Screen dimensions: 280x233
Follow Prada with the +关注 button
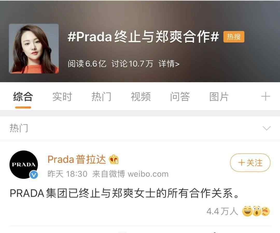250,162
